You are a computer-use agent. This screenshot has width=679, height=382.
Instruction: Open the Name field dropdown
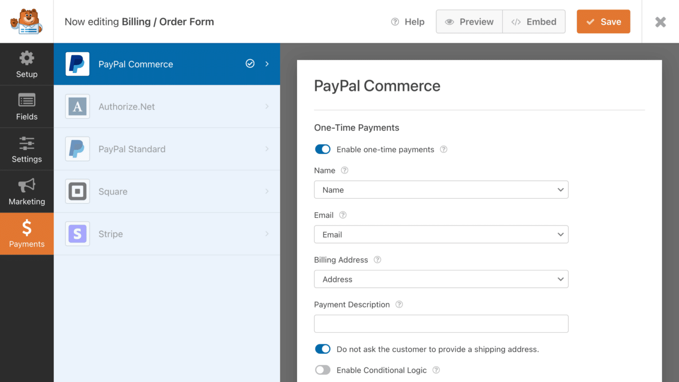441,190
